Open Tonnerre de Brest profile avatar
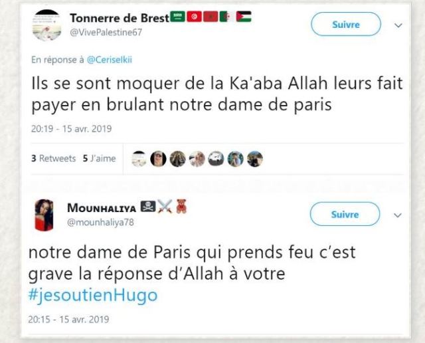Image resolution: width=425 pixels, height=343 pixels. pos(46,25)
